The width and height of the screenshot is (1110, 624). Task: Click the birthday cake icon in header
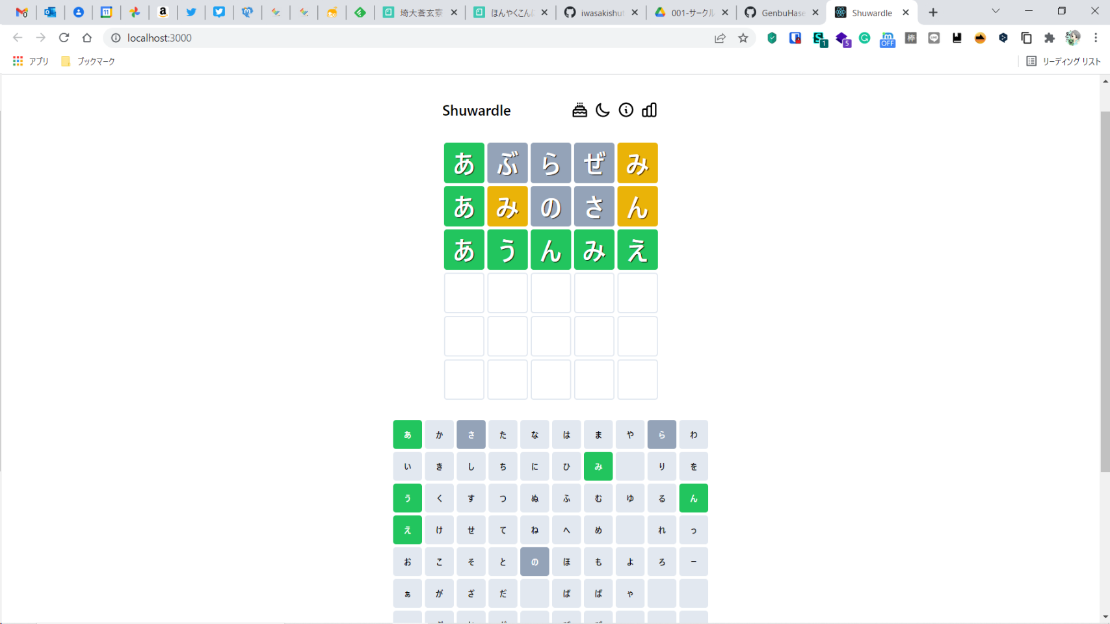(579, 110)
